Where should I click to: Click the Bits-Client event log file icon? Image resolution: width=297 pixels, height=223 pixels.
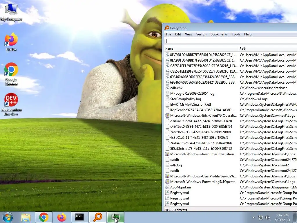167,115
